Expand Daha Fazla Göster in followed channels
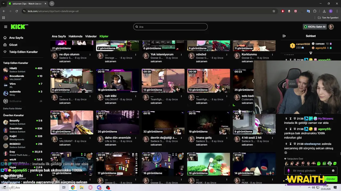Viewport: 341px width, 191px height. click(x=13, y=108)
